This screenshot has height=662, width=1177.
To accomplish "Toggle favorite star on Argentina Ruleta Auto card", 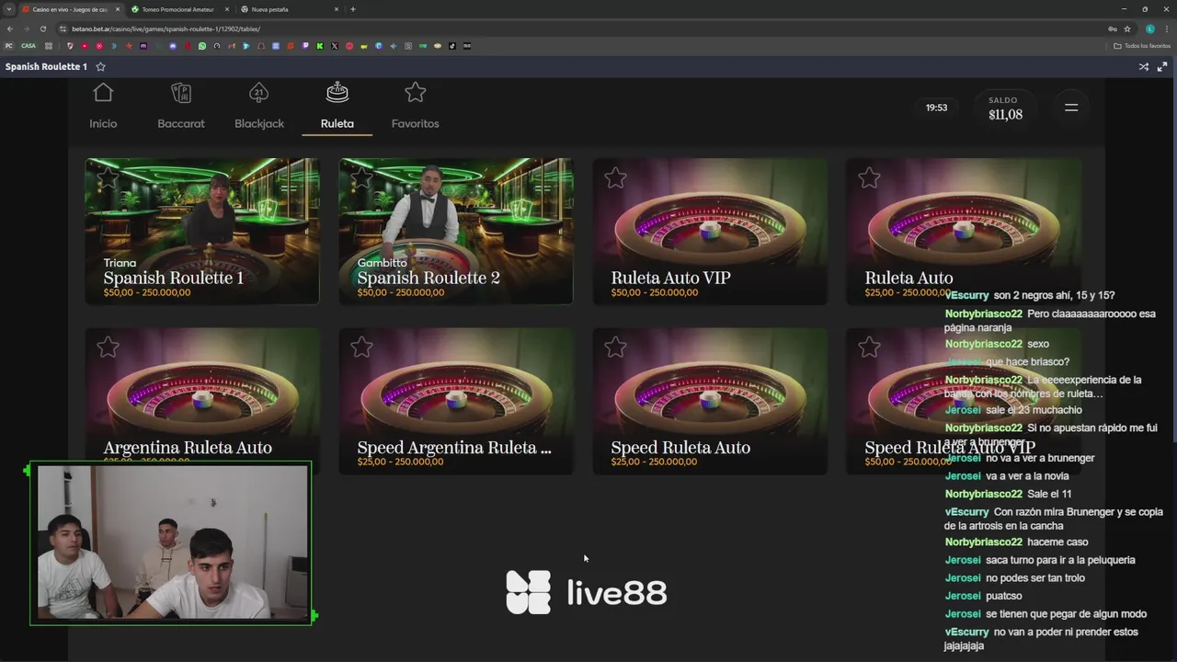I will tap(108, 347).
